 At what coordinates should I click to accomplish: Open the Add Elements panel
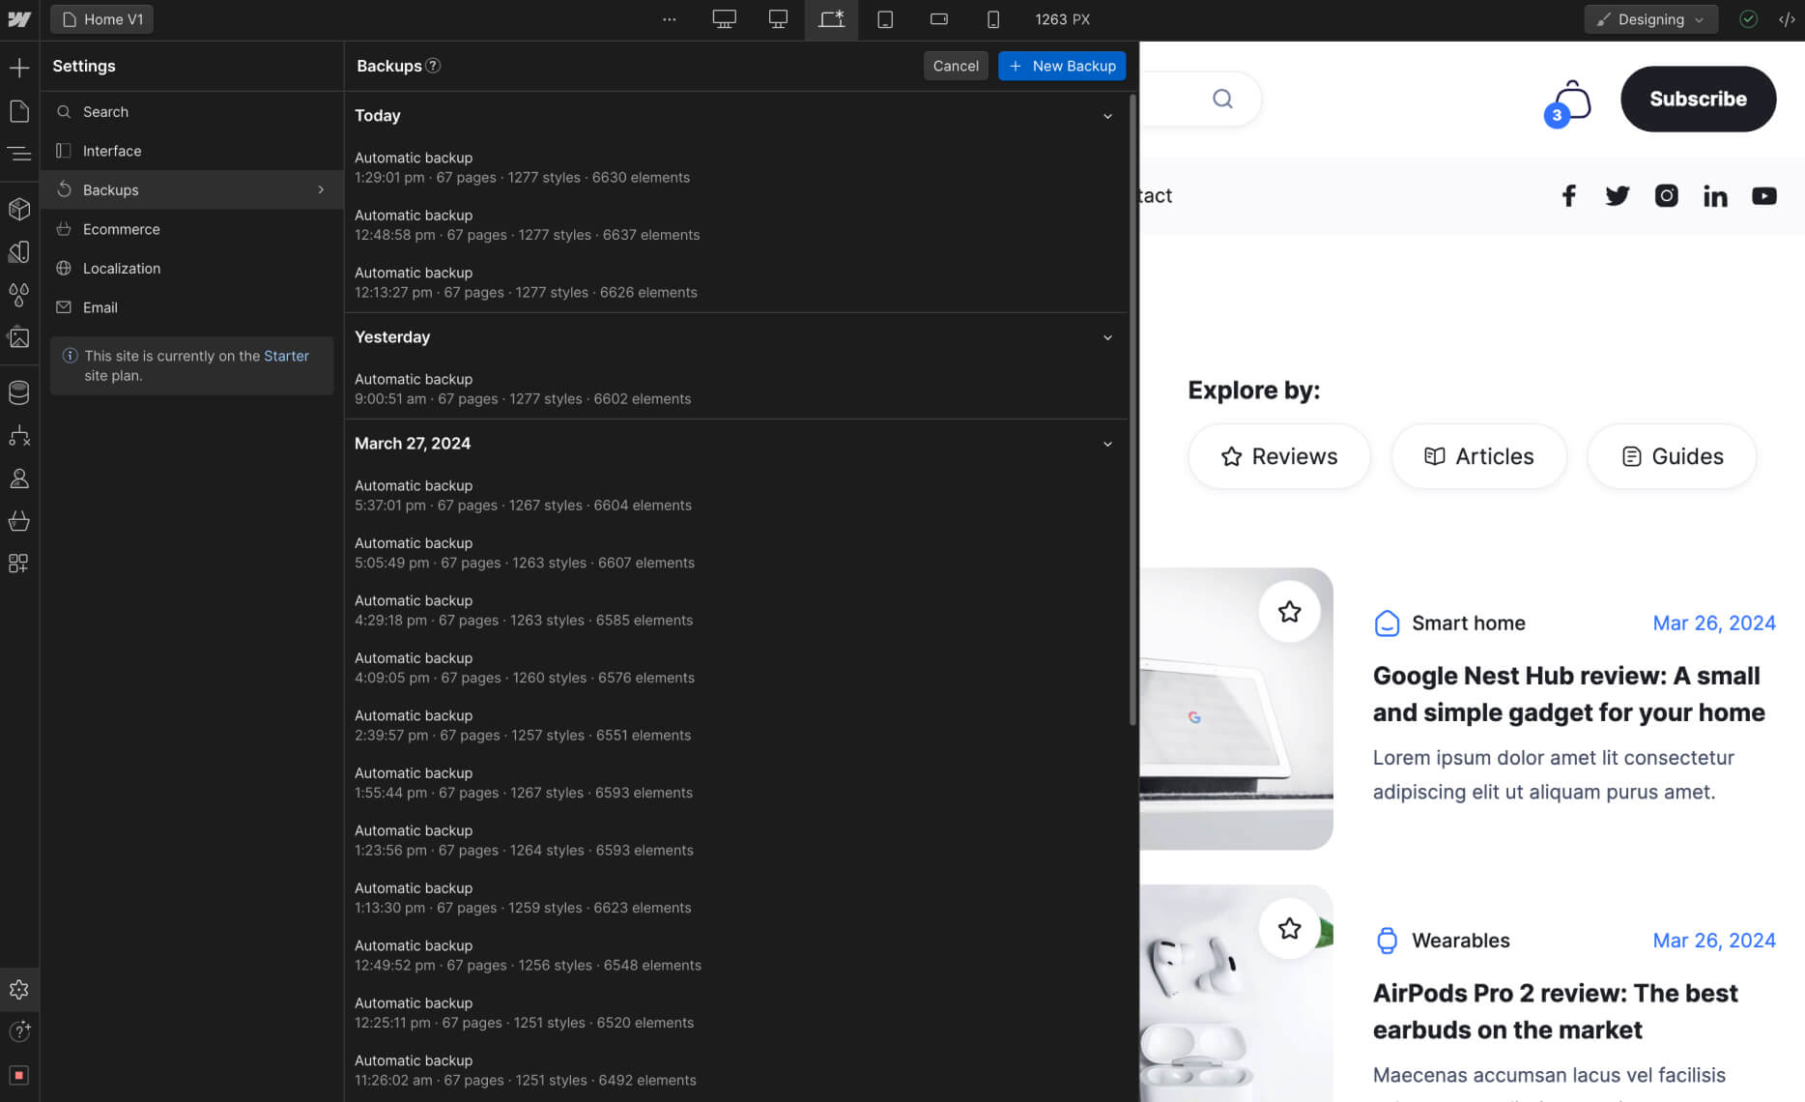click(19, 67)
